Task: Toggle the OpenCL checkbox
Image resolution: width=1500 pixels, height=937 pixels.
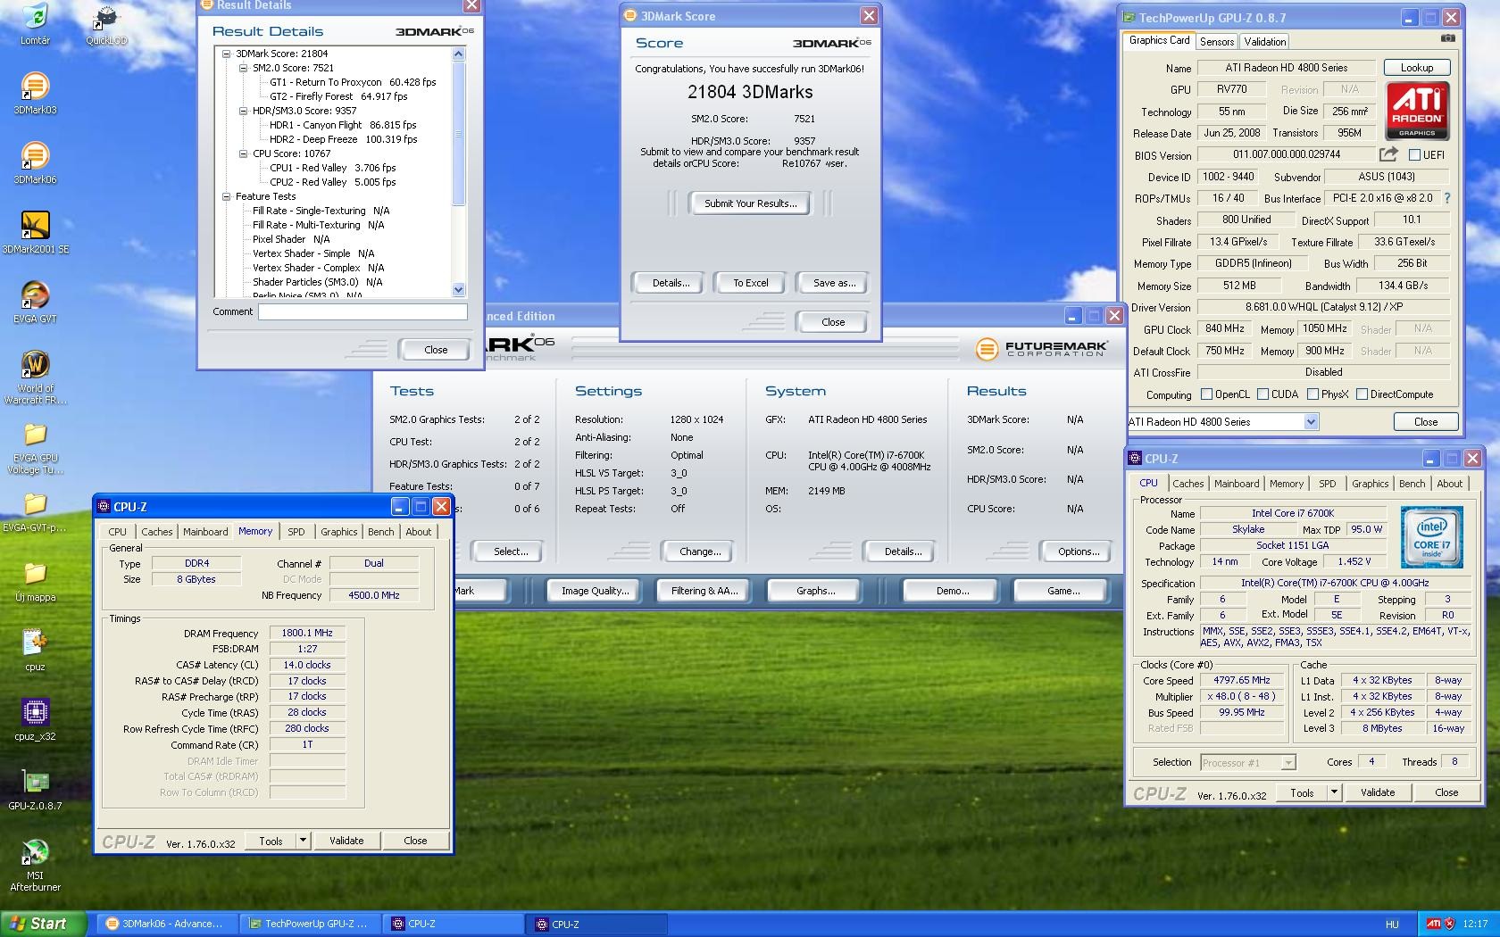Action: [1207, 394]
